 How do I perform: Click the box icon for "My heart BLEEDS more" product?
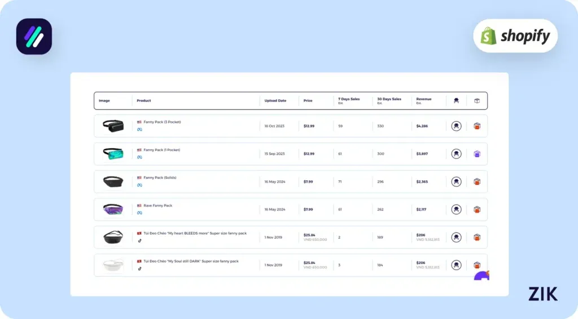pyautogui.click(x=477, y=237)
